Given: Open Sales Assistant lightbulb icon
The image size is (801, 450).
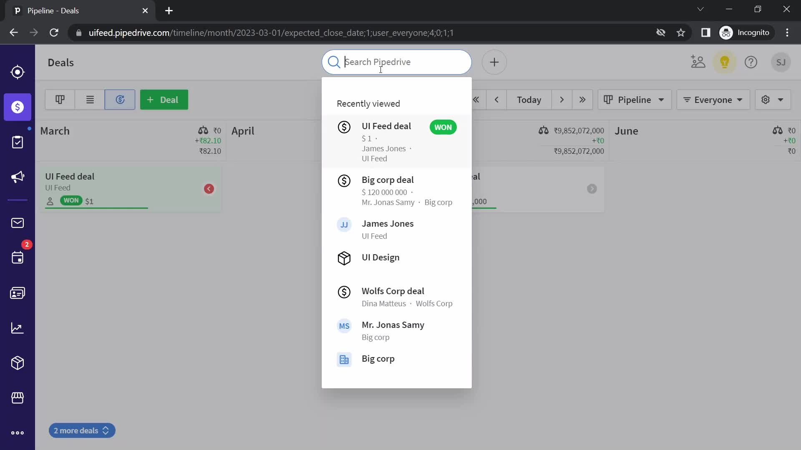Looking at the screenshot, I should click(x=725, y=62).
